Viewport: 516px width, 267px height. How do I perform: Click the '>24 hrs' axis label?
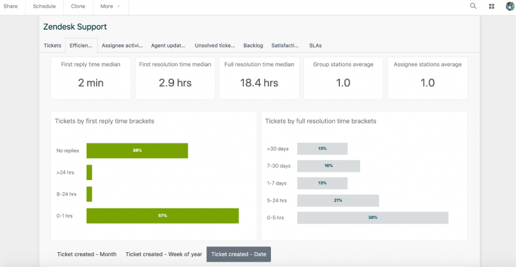pyautogui.click(x=65, y=172)
